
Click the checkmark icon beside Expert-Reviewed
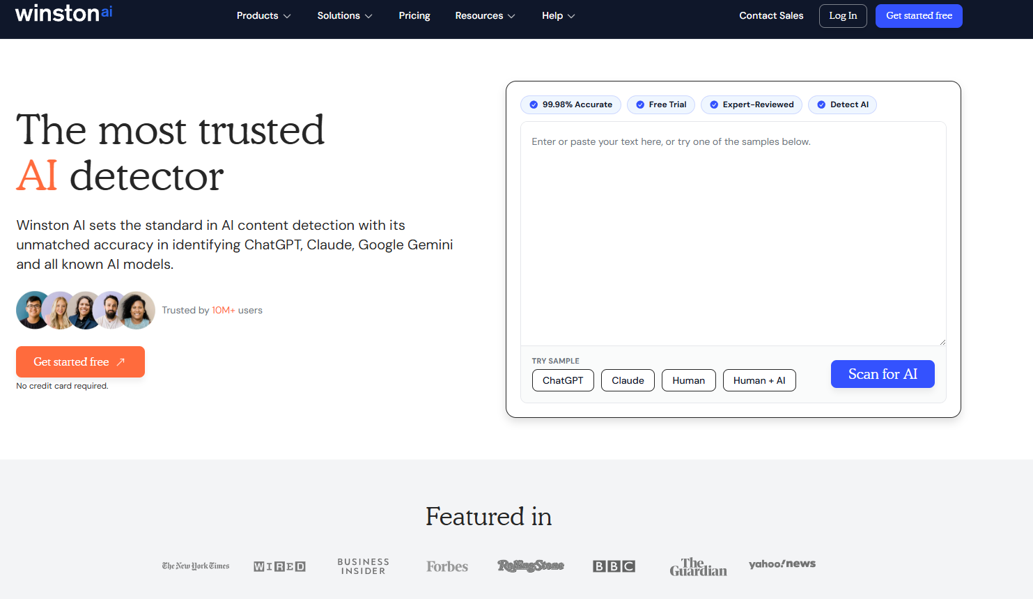tap(714, 104)
